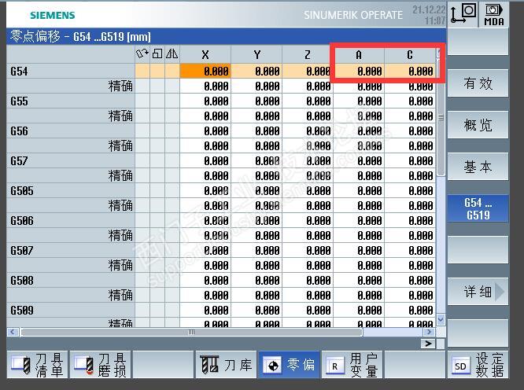The width and height of the screenshot is (524, 390).
Task: Click the G506 row label
Action: [x=22, y=221]
